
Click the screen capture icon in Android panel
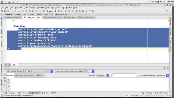pos(5,75)
